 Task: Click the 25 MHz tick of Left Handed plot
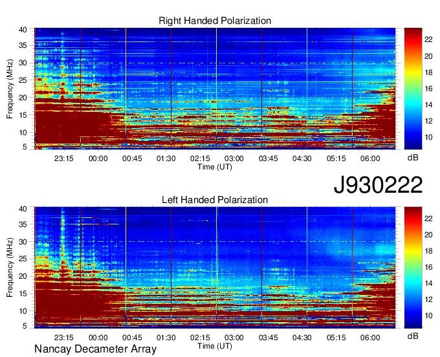click(23, 259)
